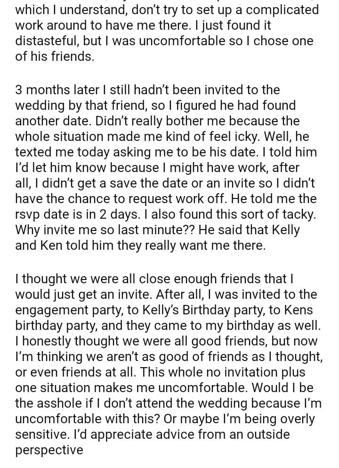Click the final word "perspective"
This screenshot has width=339, height=468.
tap(49, 450)
